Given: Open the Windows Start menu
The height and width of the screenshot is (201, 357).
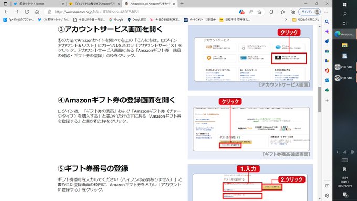Looking at the screenshot, I should (345, 5).
